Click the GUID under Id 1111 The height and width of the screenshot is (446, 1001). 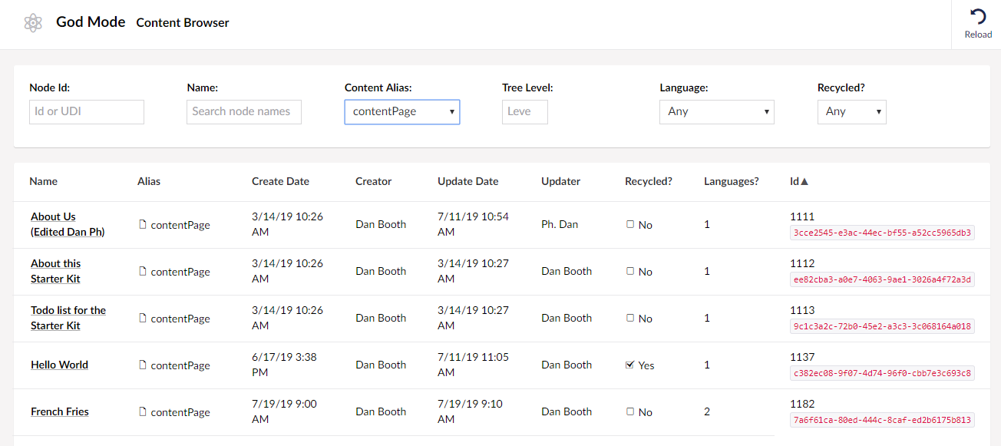(x=882, y=233)
